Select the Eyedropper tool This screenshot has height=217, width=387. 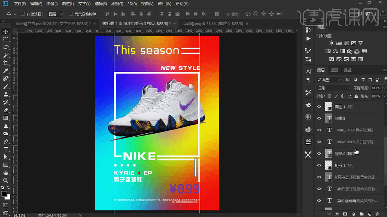pos(6,71)
